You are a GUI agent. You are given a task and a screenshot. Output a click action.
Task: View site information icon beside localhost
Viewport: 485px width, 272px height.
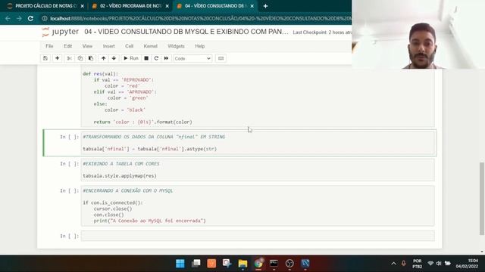pyautogui.click(x=45, y=18)
